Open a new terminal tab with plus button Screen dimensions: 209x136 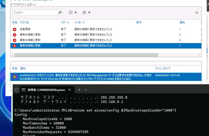79,90
